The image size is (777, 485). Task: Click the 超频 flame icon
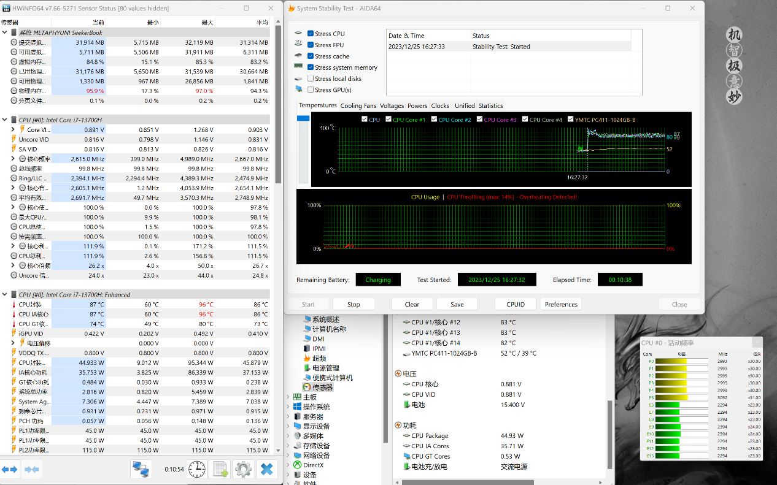307,358
